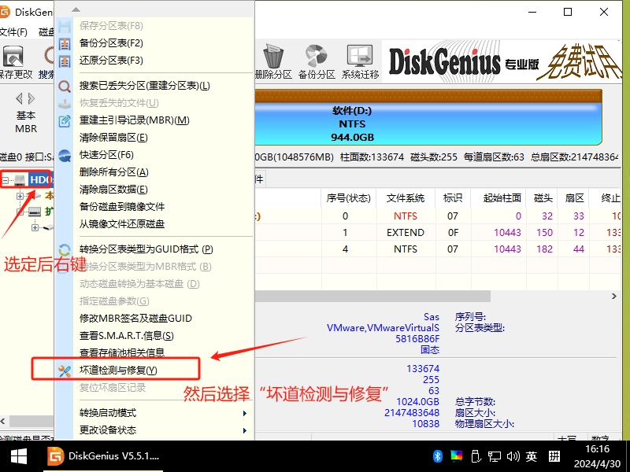Screen dimensions: 630x472
Task: Expand the first partition node under HD0
Action: pyautogui.click(x=20, y=196)
